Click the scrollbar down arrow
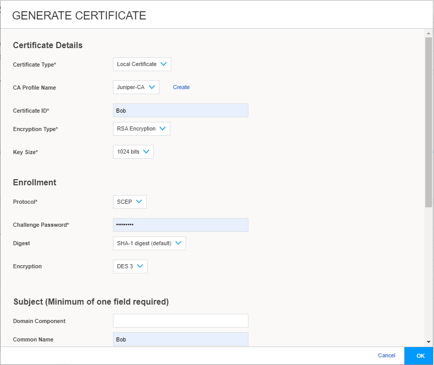 click(428, 341)
